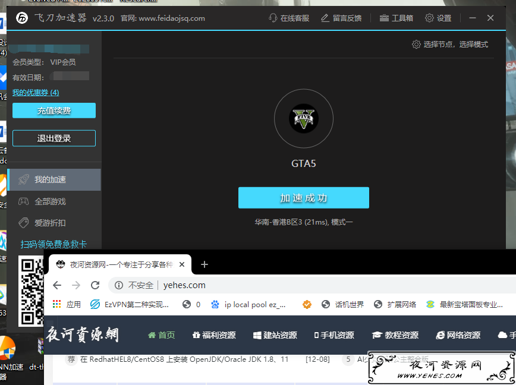Viewport: 516px width, 385px height.
Task: Reload the yehes.com page
Action: pyautogui.click(x=95, y=285)
